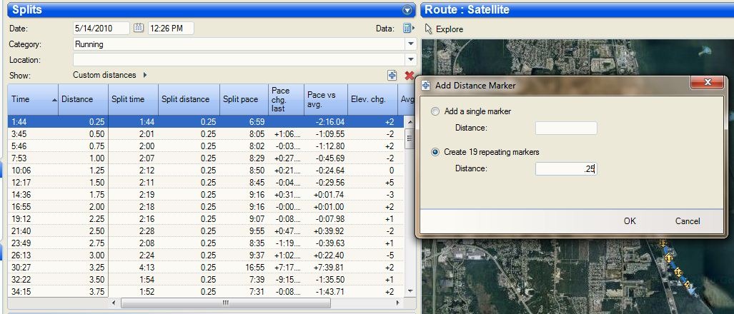Image resolution: width=734 pixels, height=314 pixels.
Task: Select Create 19 repeating markers option
Action: (x=435, y=152)
